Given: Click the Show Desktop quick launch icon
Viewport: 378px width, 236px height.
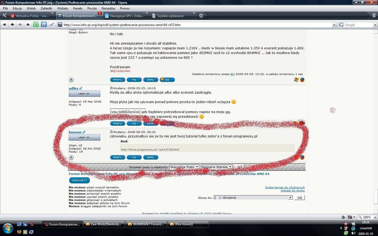Looking at the screenshot, I should (x=19, y=224).
